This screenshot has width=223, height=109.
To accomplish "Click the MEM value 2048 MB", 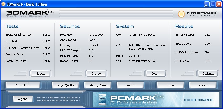I will (134, 56).
